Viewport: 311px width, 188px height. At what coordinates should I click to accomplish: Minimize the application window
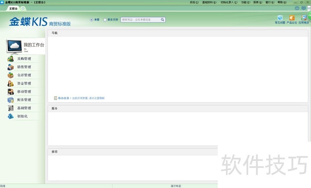pos(295,2)
